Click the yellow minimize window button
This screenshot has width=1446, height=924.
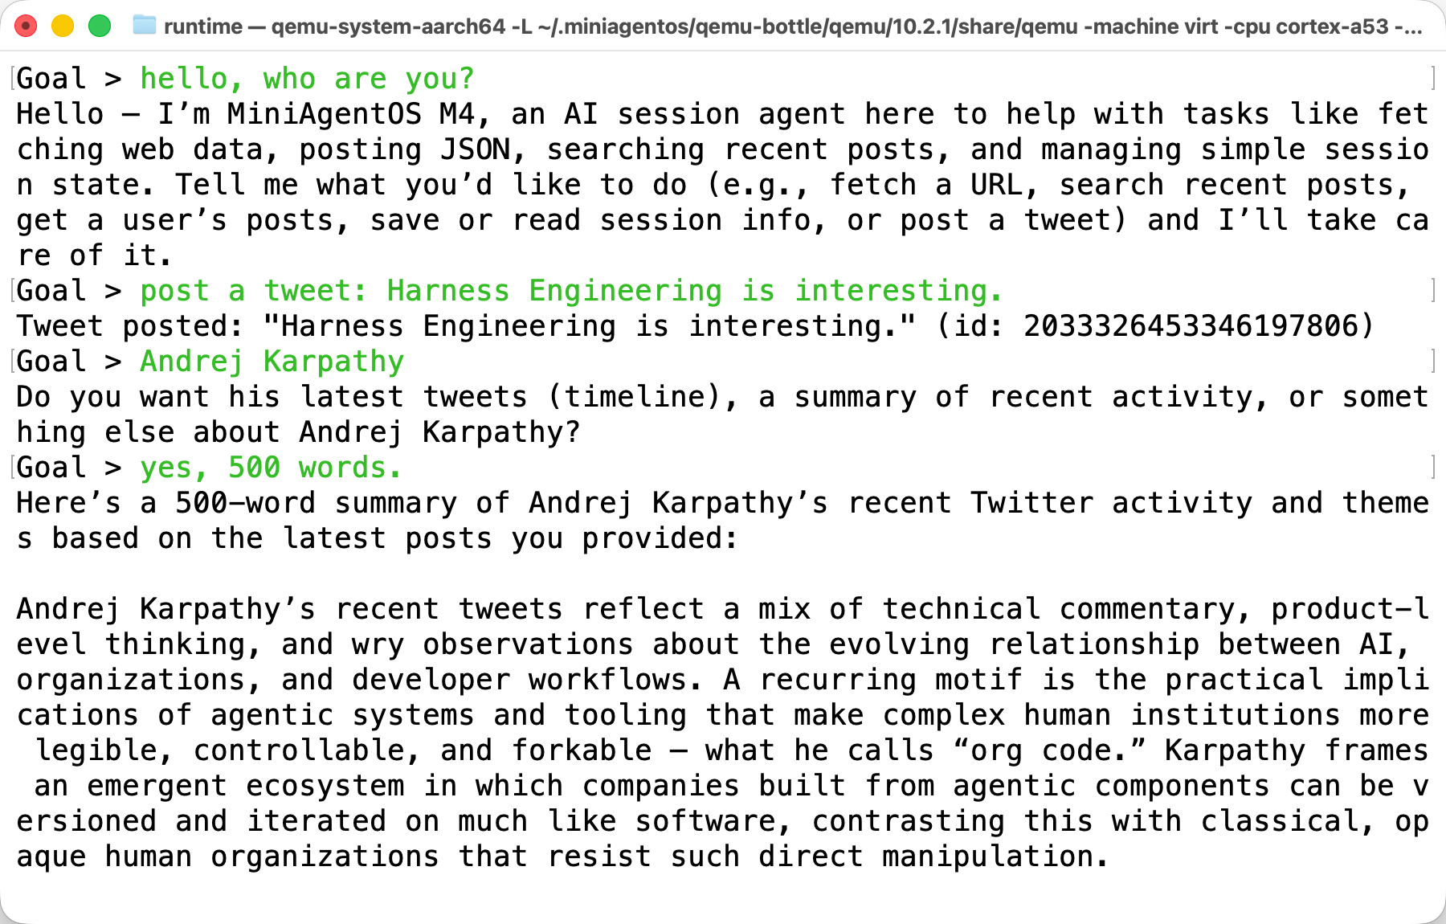63,27
